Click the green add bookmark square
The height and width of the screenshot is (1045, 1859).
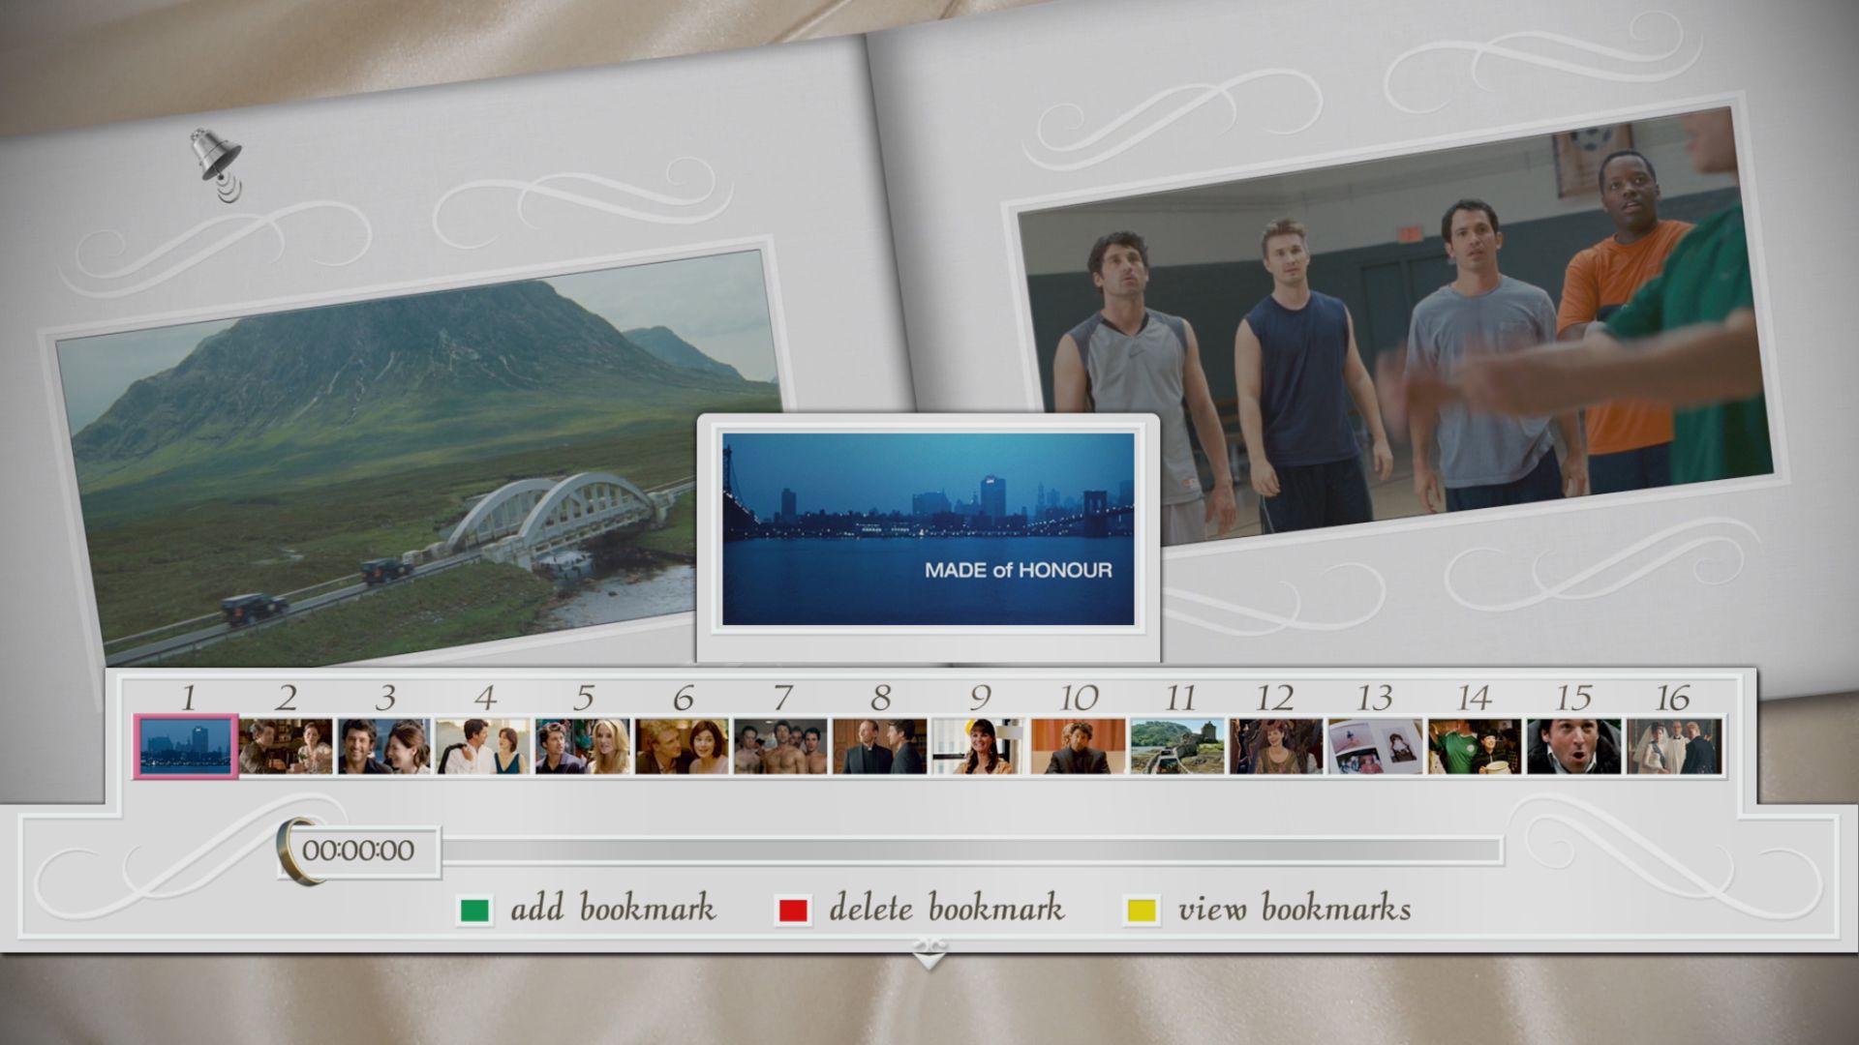[474, 911]
